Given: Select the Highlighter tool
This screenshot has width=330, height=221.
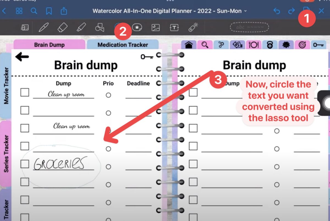Looking at the screenshot, I should point(81,27).
